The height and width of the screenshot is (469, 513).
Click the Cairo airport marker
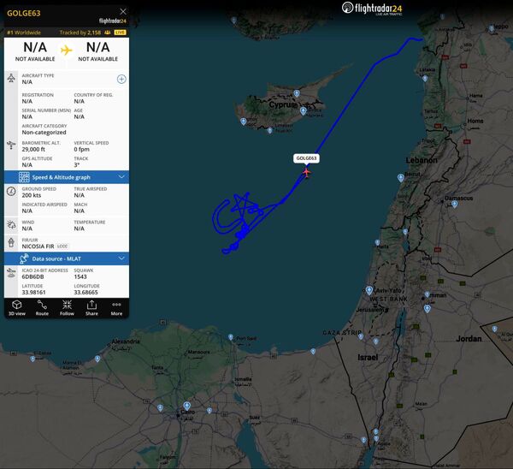point(186,407)
